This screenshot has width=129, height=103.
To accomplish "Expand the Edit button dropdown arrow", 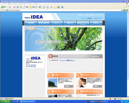I will tap(53, 7).
